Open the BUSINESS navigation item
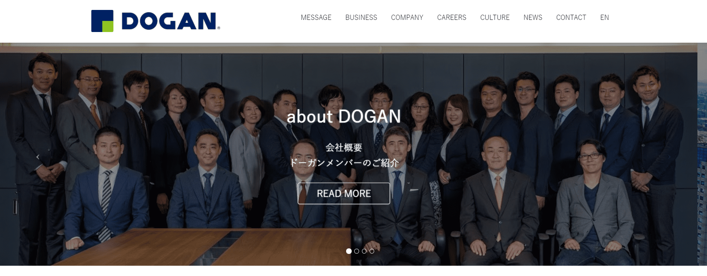 click(361, 17)
